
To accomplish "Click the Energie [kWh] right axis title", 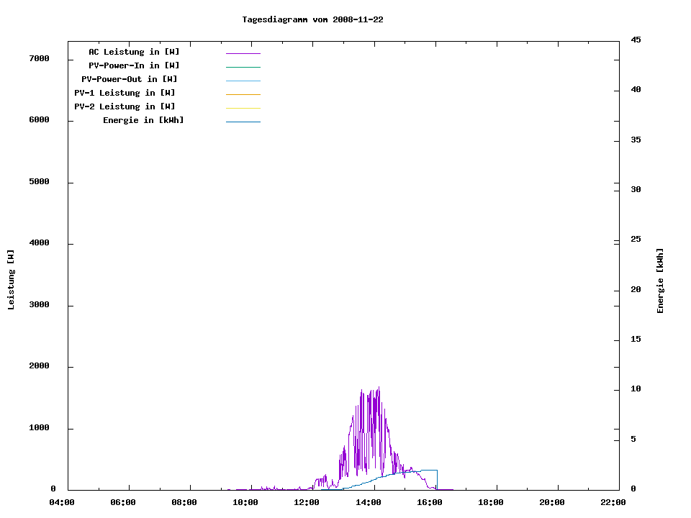I will click(660, 281).
